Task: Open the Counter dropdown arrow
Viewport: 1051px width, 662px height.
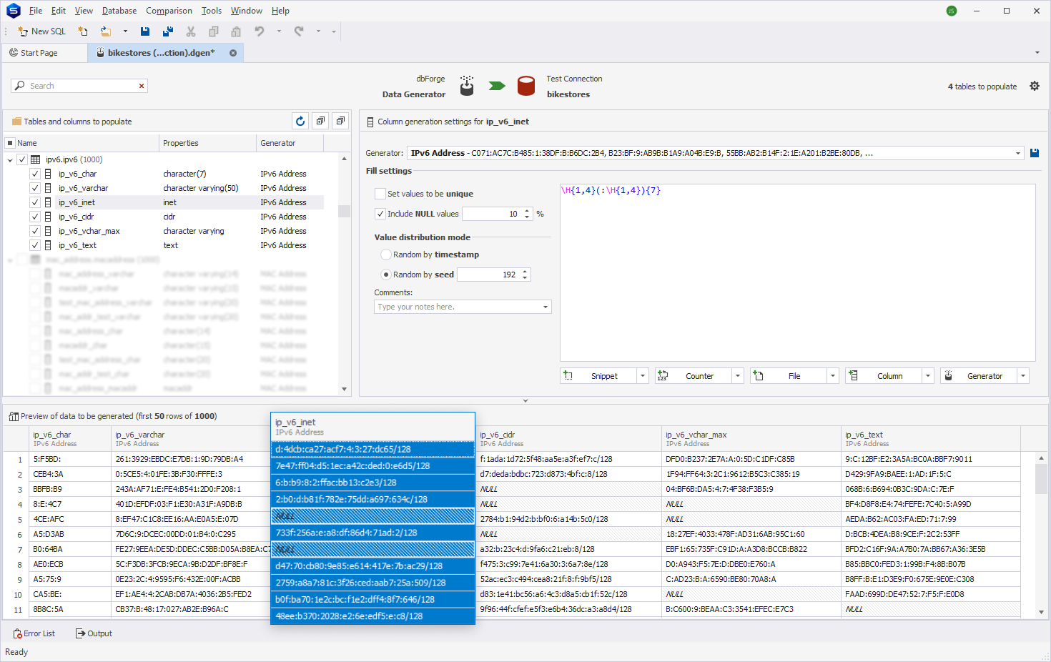Action: (x=738, y=376)
